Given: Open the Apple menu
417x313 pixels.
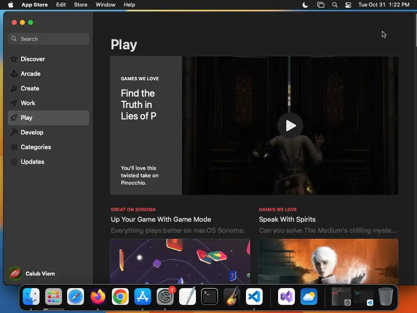Looking at the screenshot, I should [x=11, y=4].
